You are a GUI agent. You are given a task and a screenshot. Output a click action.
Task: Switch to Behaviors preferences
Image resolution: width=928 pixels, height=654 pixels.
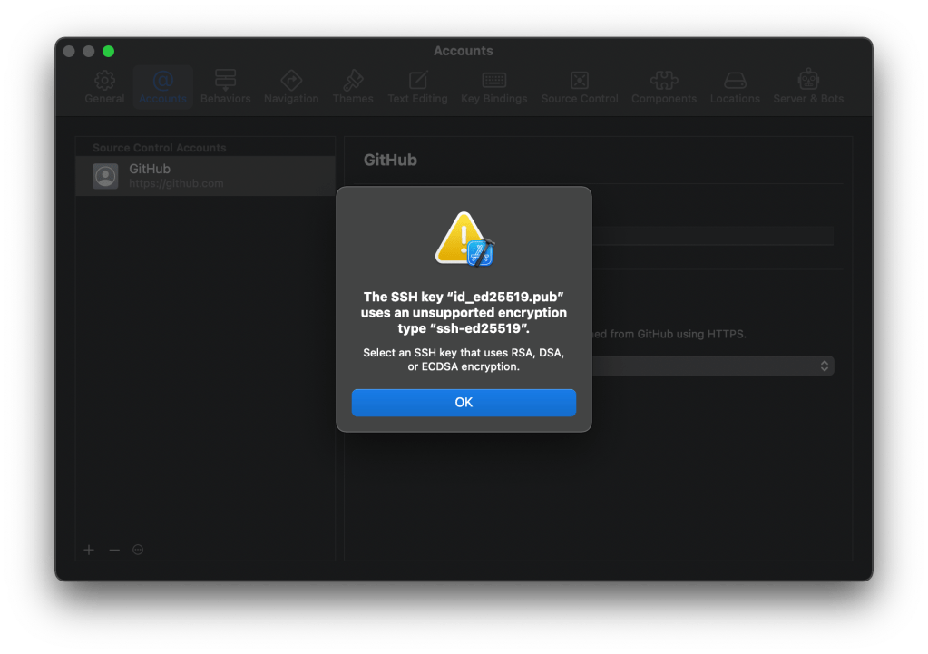[x=225, y=87]
